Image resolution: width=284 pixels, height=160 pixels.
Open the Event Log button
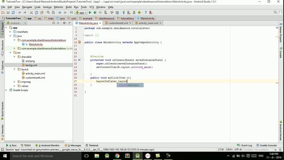coord(245,145)
